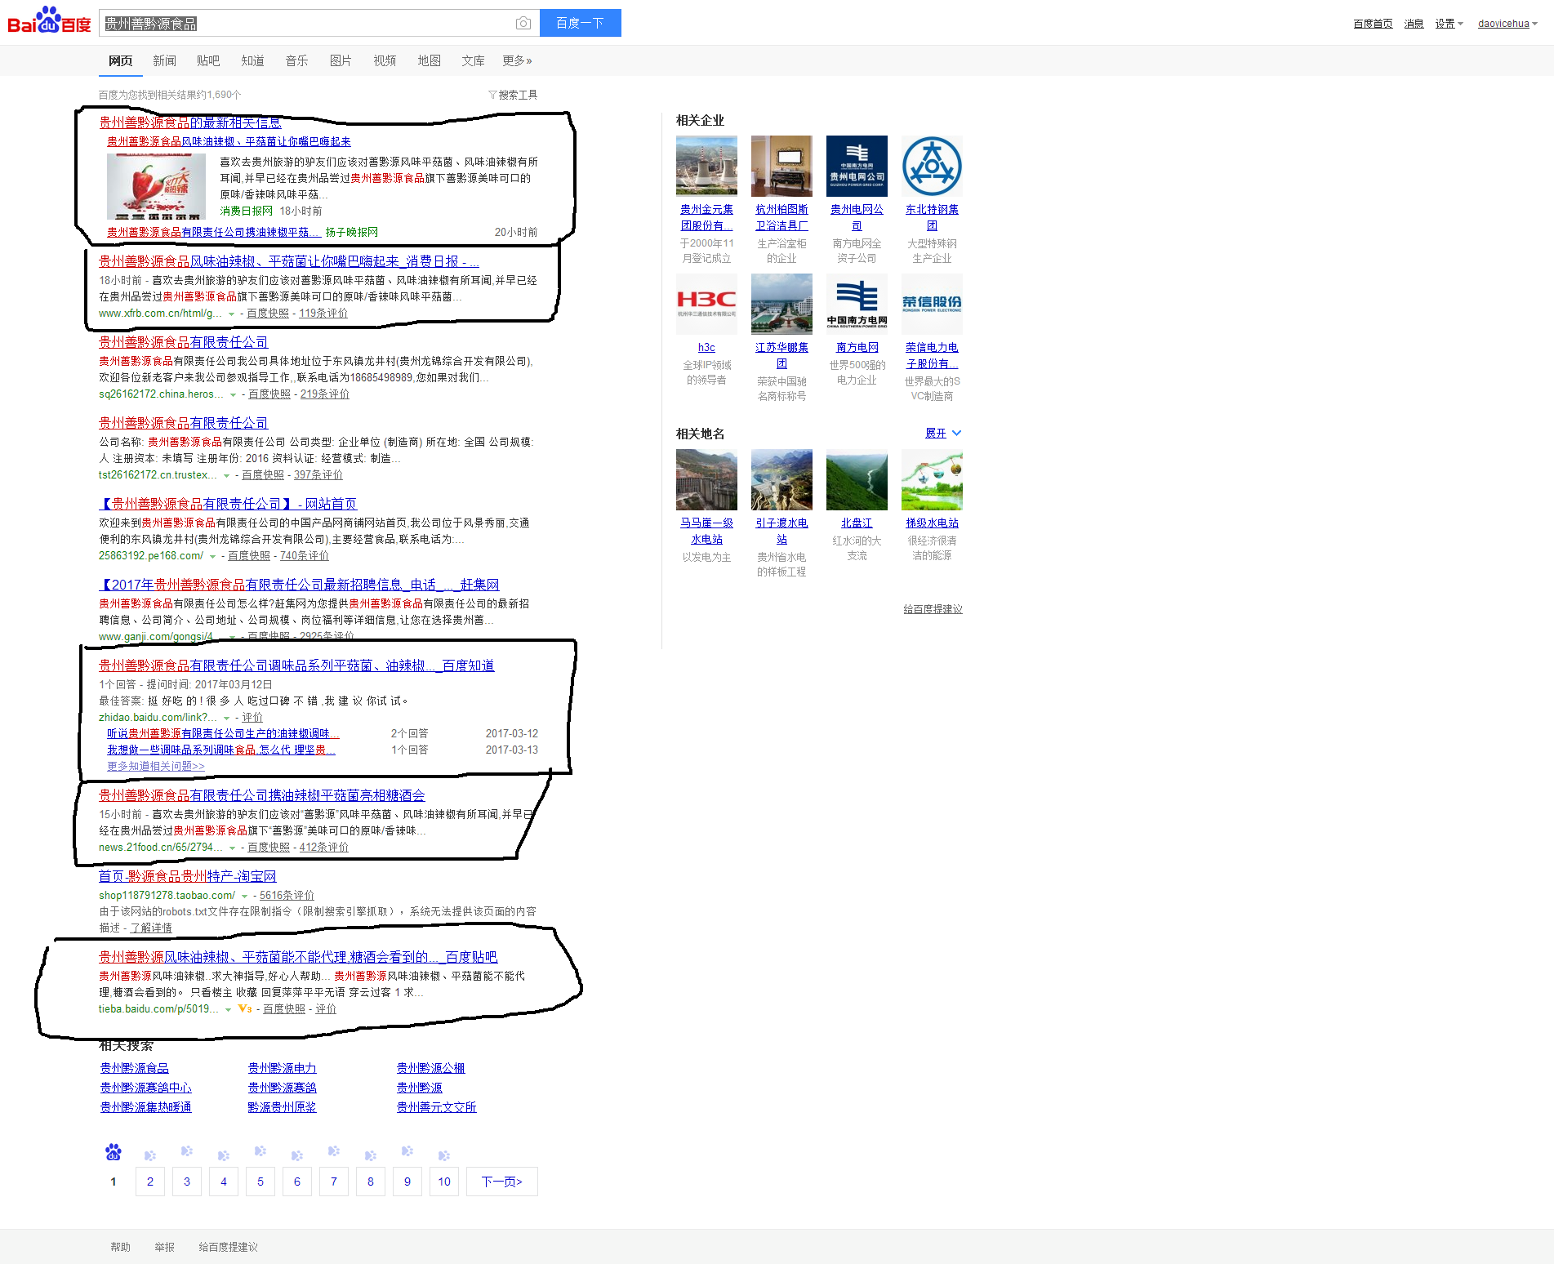Switch to the 地图 tab
1554x1264 pixels.
[429, 60]
